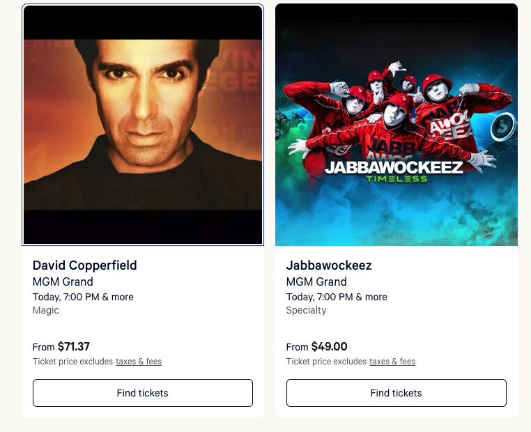Click MGM Grand venue under David Copperfield
Screen dimensions: 531x432
tap(63, 282)
